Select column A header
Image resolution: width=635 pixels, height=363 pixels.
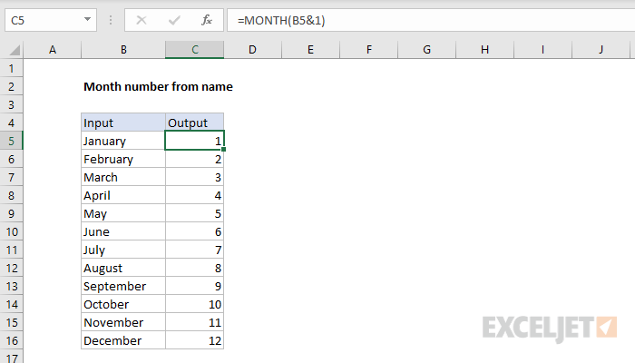point(53,49)
